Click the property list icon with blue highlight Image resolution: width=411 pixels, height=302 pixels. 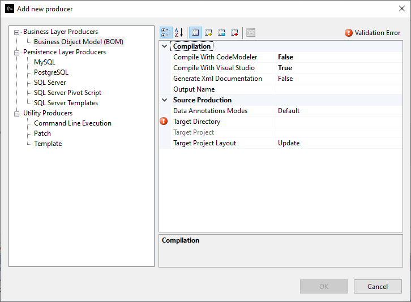coord(221,33)
